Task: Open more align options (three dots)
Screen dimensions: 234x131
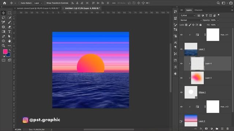Action: [x=114, y=3]
